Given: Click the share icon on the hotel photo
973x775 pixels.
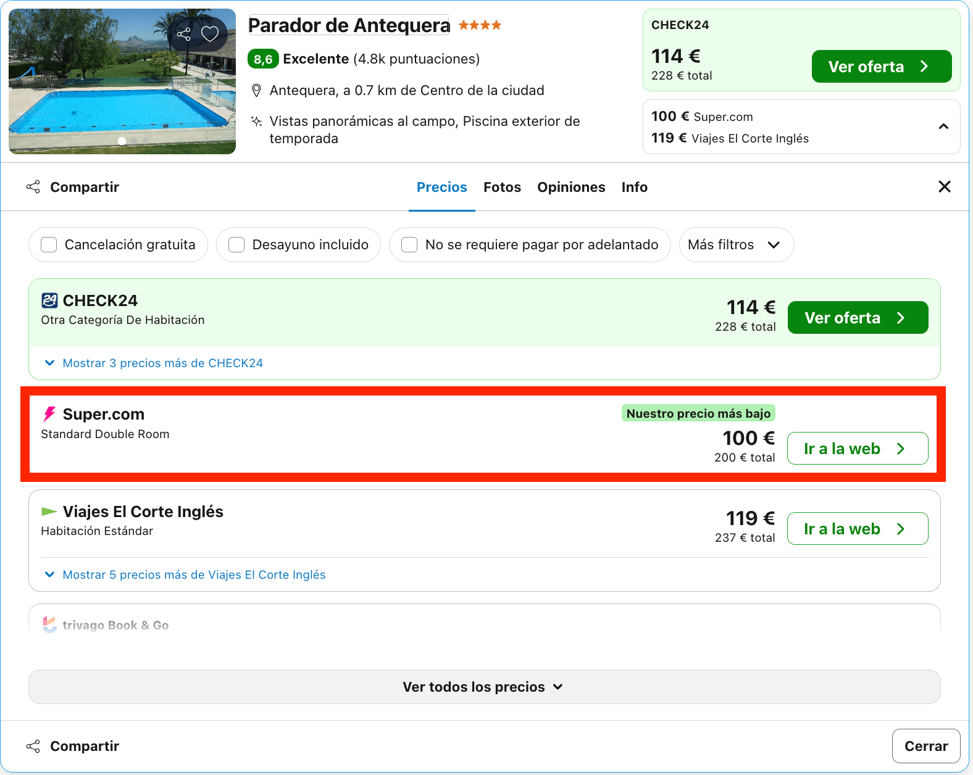Looking at the screenshot, I should [183, 34].
